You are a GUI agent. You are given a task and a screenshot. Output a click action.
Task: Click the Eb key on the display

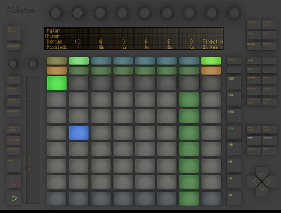[124, 47]
